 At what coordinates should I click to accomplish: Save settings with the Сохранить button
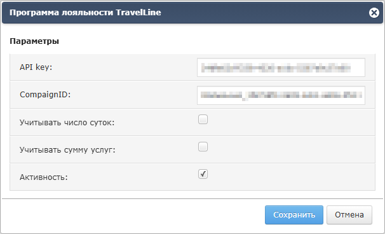point(294,215)
